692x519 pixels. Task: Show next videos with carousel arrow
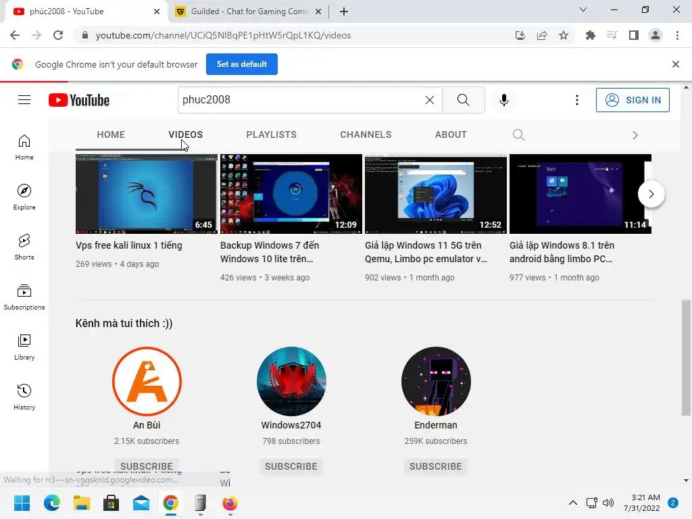point(651,194)
